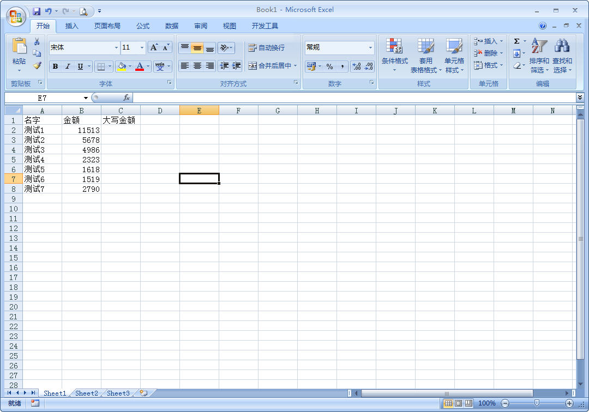Toggle bold formatting

55,66
